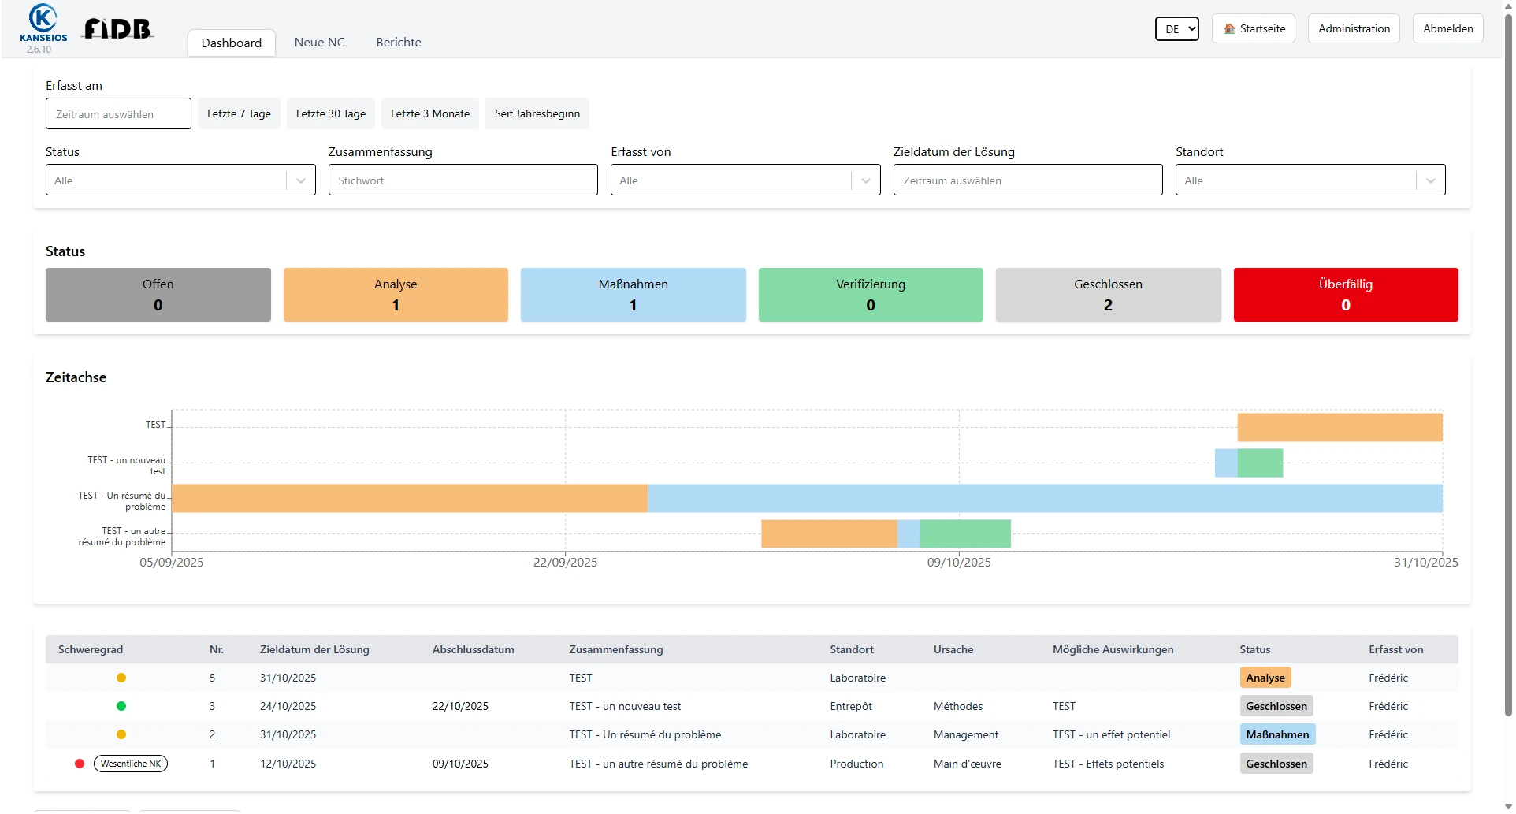Click the Maßnahmen status badge in the table
Screen dimensions: 1516x814
tap(1277, 734)
